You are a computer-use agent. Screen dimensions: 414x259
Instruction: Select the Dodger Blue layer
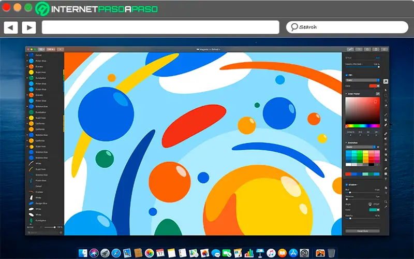(45, 203)
